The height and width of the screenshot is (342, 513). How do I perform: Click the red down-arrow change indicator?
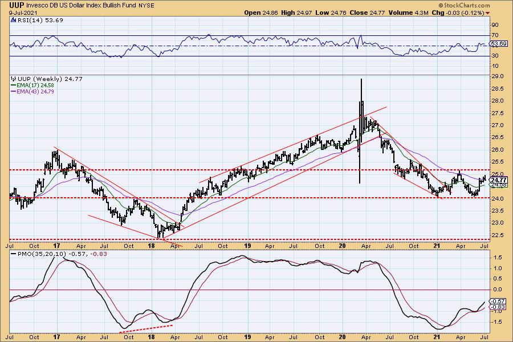click(x=488, y=13)
